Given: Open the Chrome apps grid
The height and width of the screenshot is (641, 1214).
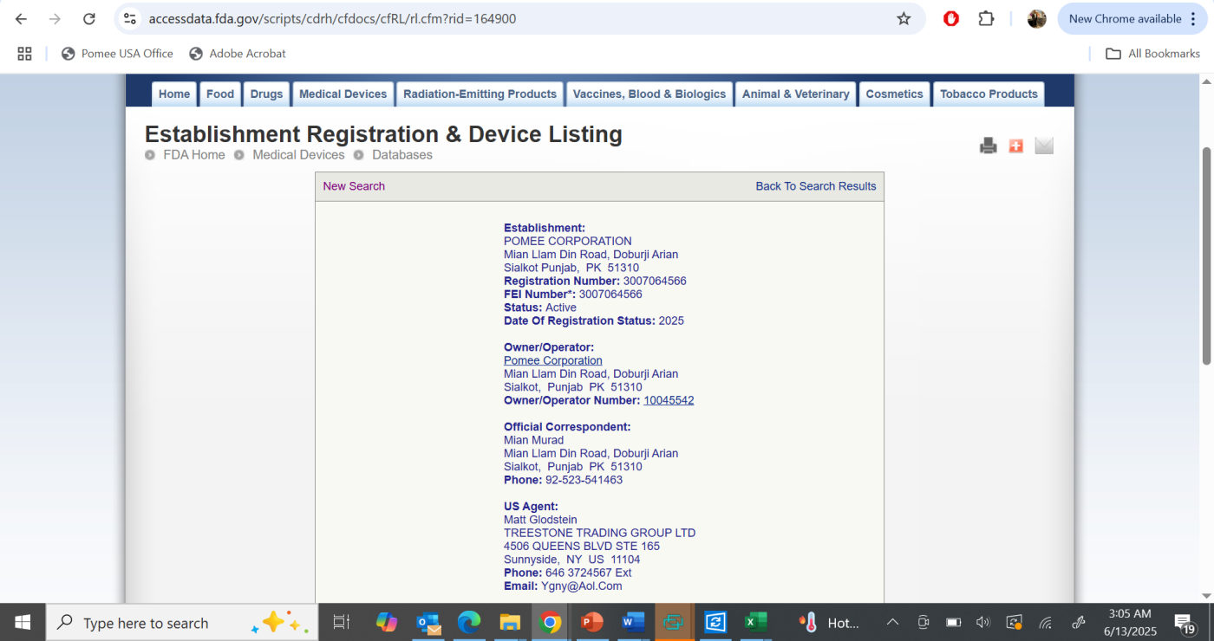Looking at the screenshot, I should click(x=24, y=54).
